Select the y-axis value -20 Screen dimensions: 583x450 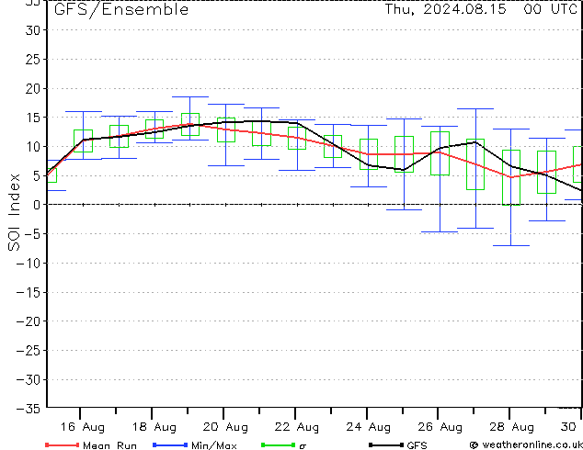[x=29, y=321]
